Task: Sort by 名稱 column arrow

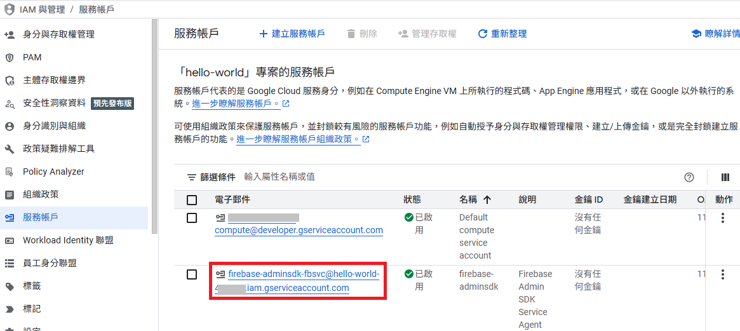Action: pyautogui.click(x=487, y=199)
